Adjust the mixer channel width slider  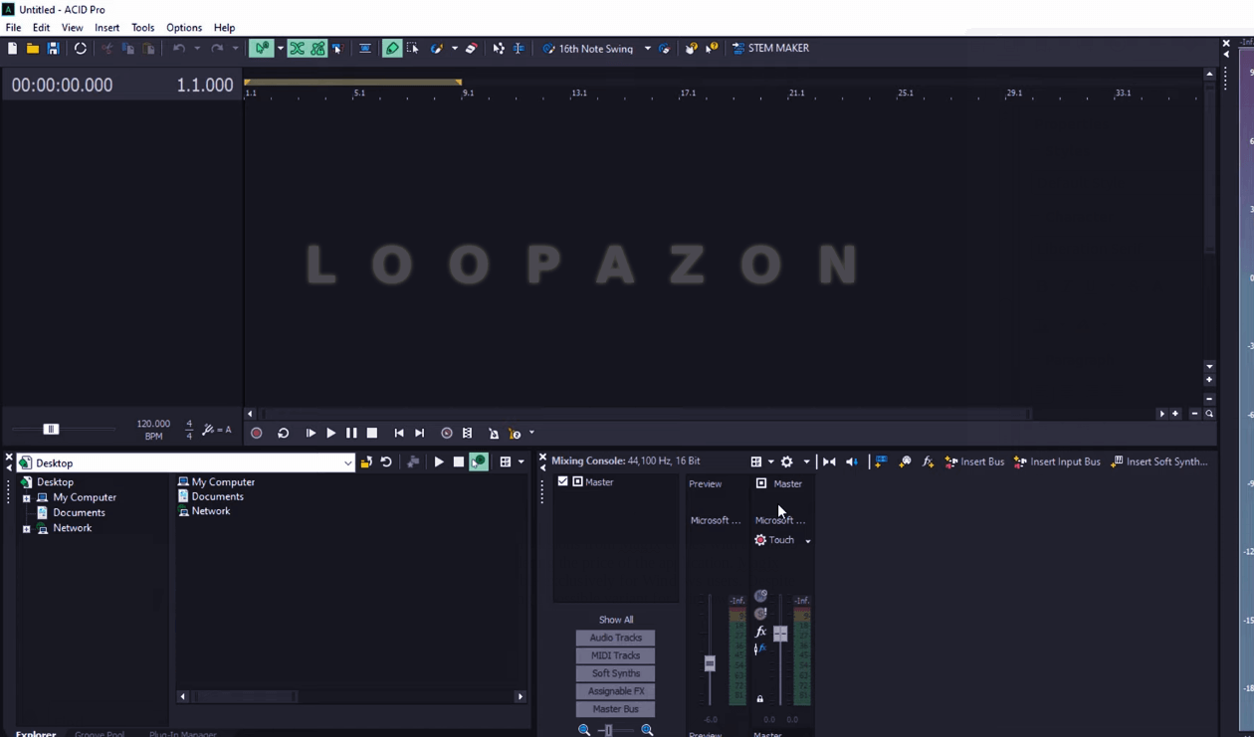click(608, 731)
